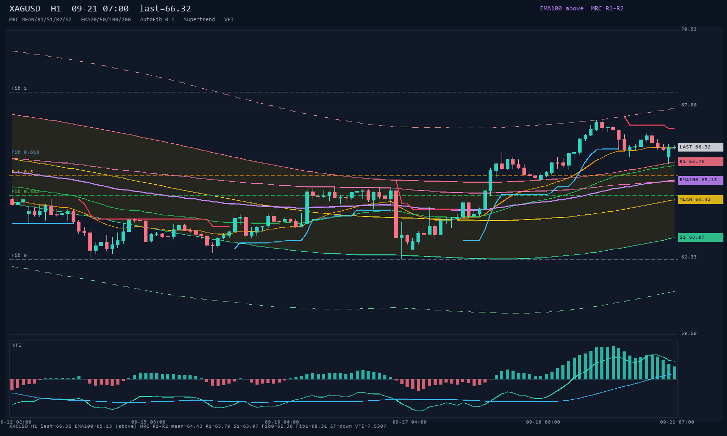
Task: Select the 59.59 price axis value
Action: tap(689, 333)
